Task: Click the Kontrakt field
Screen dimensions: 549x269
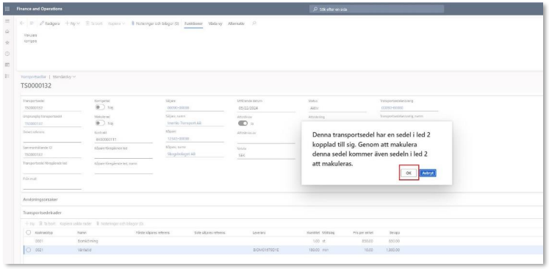Action: tap(123, 140)
